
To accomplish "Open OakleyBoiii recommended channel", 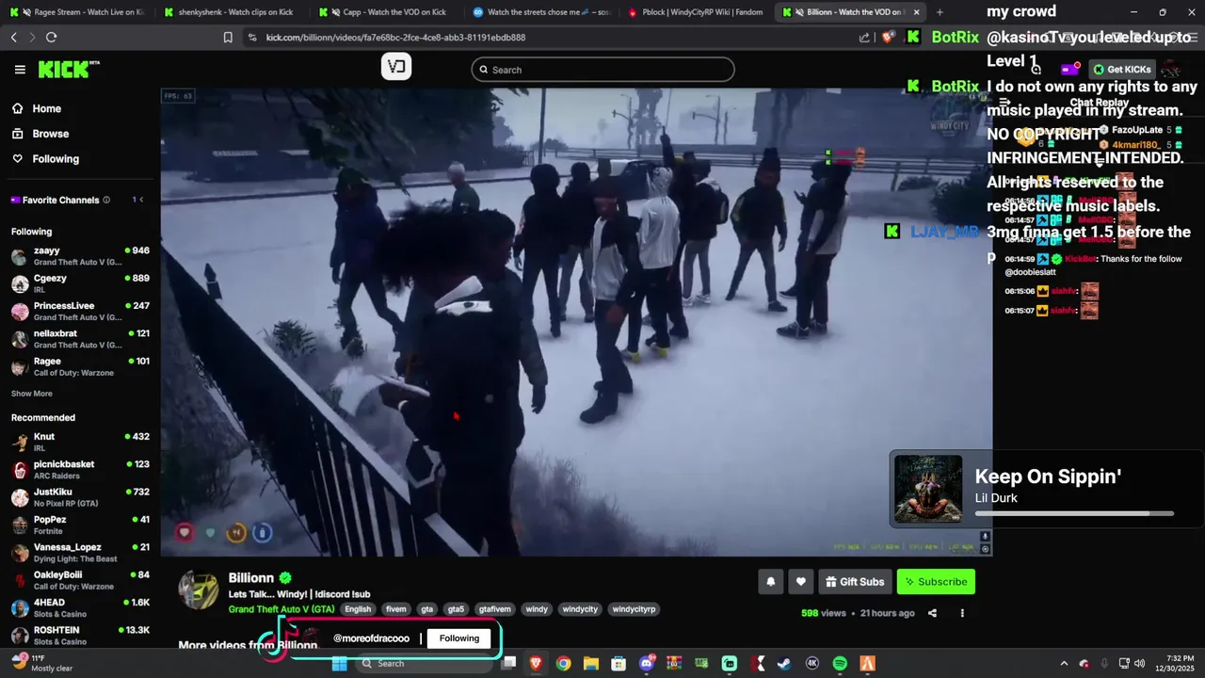I will pyautogui.click(x=80, y=580).
